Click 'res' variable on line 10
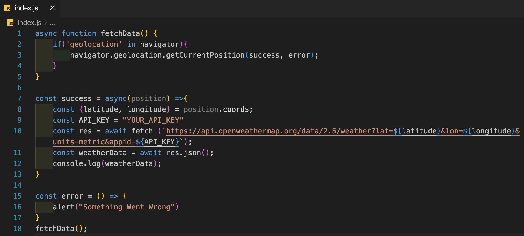The width and height of the screenshot is (524, 236). click(85, 131)
